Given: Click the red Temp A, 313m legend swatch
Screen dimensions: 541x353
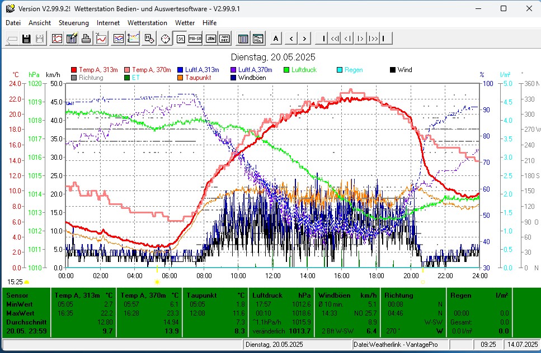Looking at the screenshot, I should coord(74,70).
